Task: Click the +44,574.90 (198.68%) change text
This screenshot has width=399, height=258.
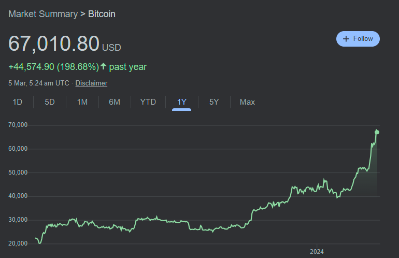Action: click(x=54, y=67)
